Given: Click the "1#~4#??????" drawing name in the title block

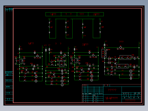Looking at the screenshot, I should [112, 98].
